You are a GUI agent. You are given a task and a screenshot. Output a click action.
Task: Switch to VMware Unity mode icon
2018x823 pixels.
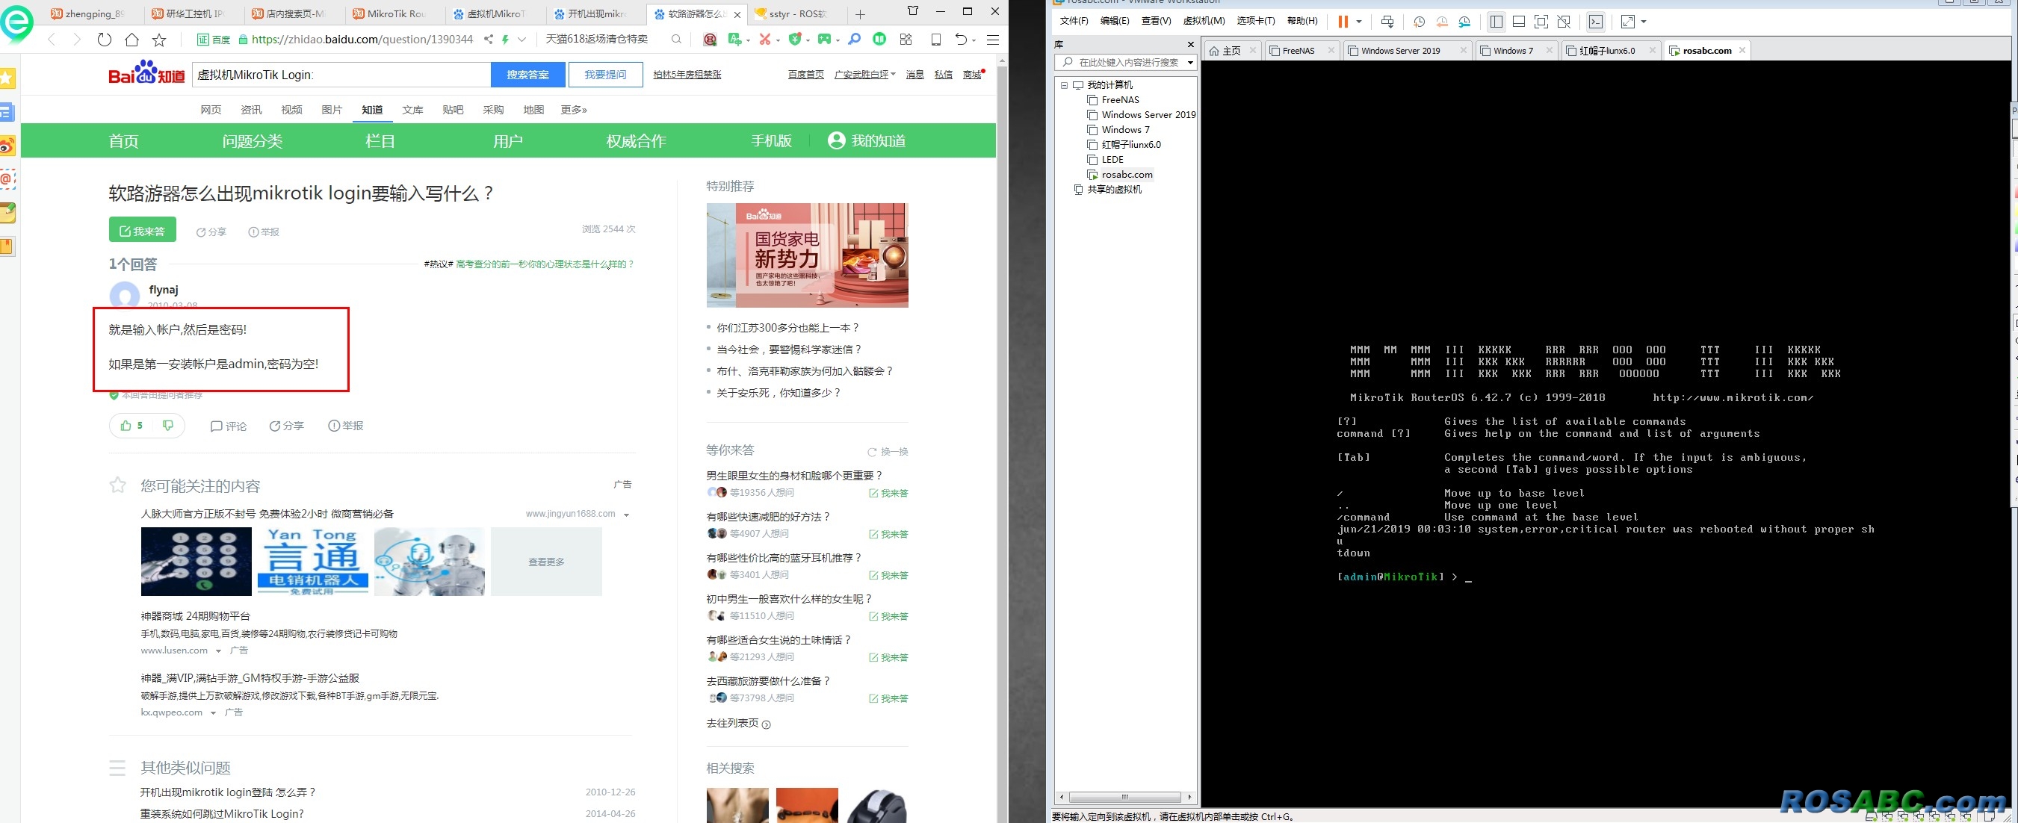coord(1564,22)
